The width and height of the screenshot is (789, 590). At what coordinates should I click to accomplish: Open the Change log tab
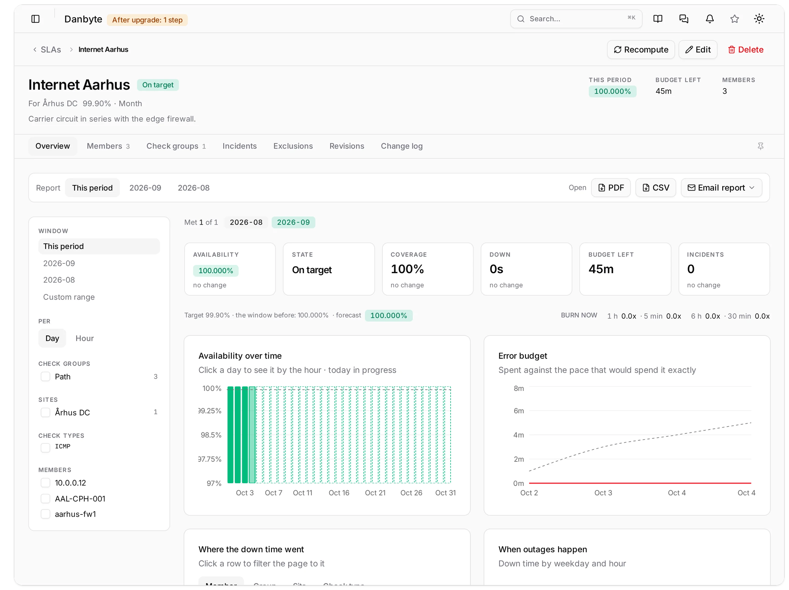click(x=402, y=146)
